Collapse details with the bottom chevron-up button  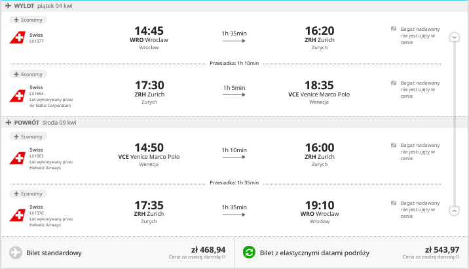(455, 211)
